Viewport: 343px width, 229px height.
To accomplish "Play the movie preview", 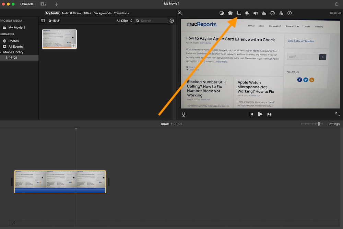I will [260, 114].
